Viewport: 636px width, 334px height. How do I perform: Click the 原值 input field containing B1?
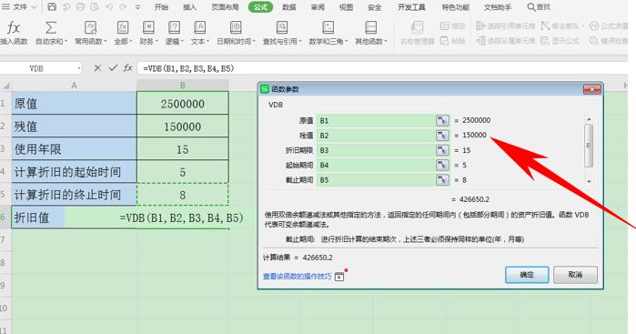click(376, 120)
